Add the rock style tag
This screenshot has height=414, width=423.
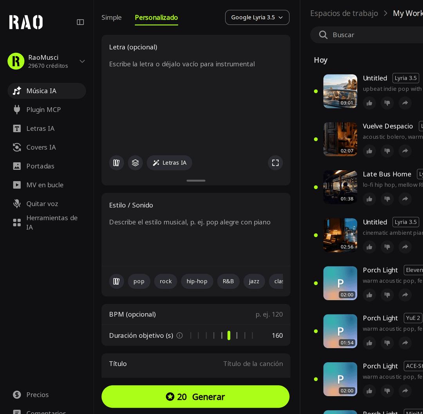tap(166, 281)
